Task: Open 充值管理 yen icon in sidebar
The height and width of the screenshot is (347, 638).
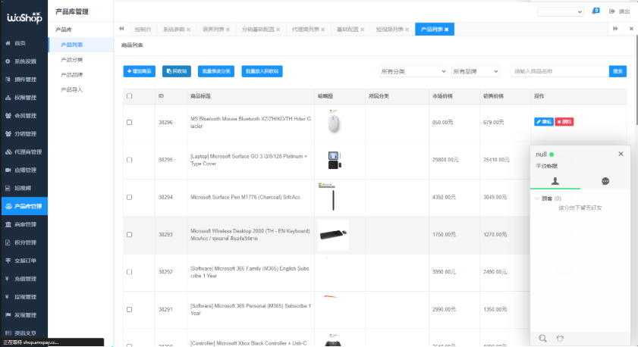Action: click(8, 279)
